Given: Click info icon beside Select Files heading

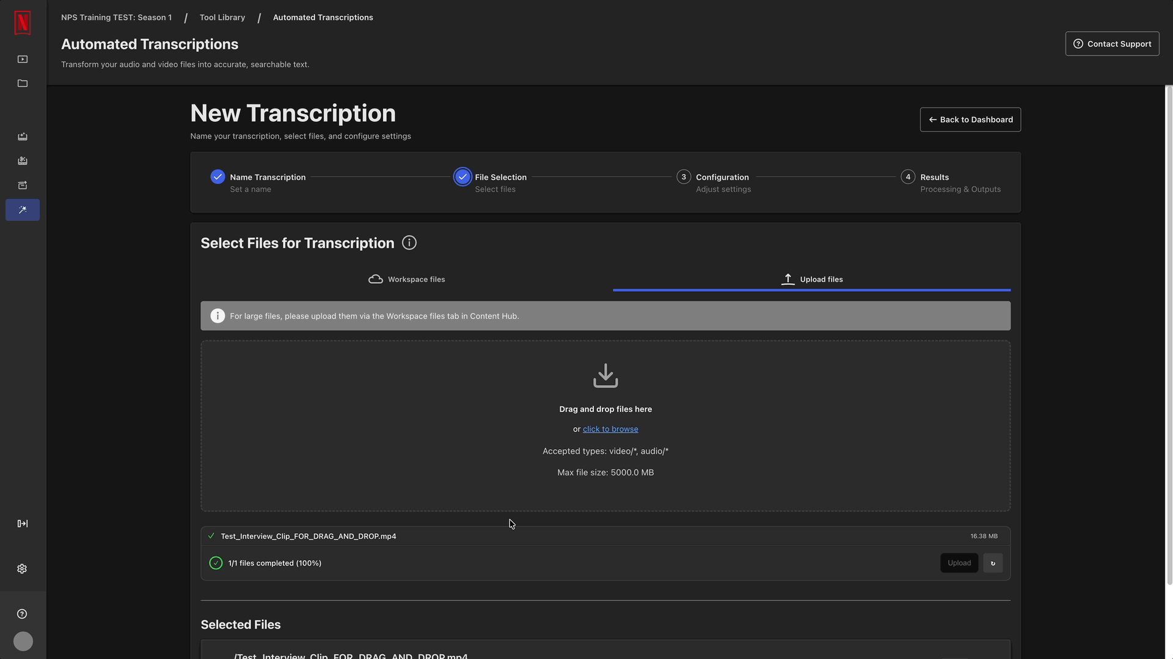Looking at the screenshot, I should click(409, 243).
